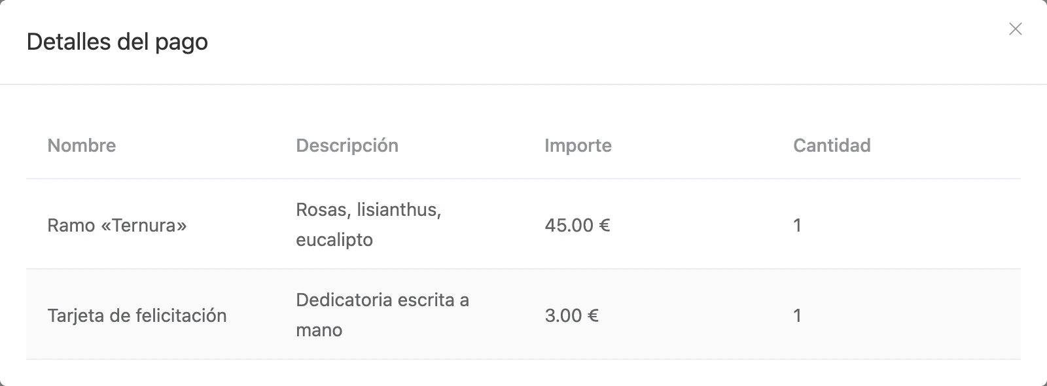The image size is (1047, 386).
Task: Click the Detalles del pago title
Action: coord(117,42)
